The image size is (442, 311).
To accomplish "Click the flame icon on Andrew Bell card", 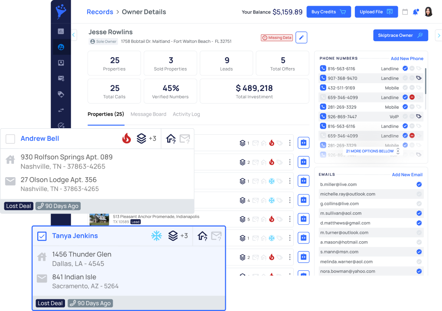I will point(127,138).
